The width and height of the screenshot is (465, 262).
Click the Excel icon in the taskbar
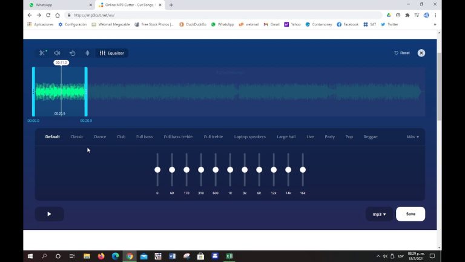tap(229, 256)
